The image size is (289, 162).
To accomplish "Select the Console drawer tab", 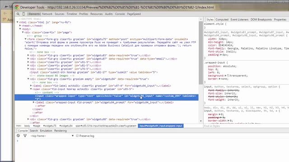I will pos(23,131).
